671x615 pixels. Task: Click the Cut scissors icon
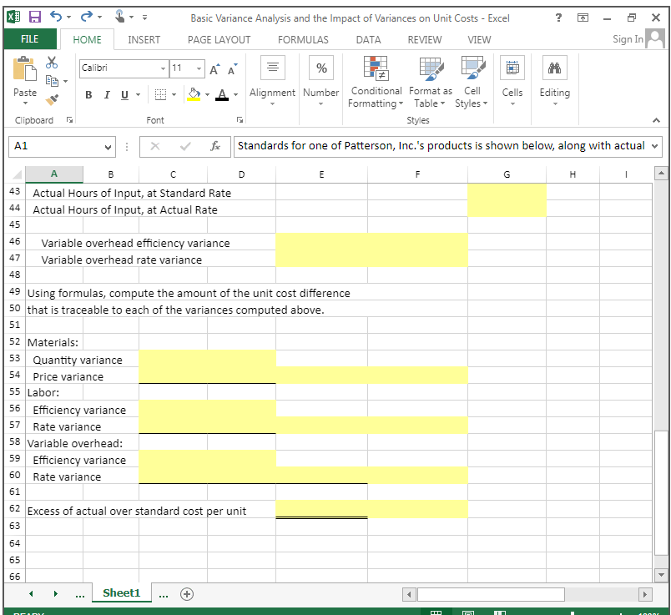pos(52,63)
